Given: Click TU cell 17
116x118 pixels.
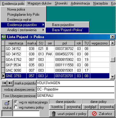Looking at the screenshot, I should pyautogui.click(x=86, y=70).
